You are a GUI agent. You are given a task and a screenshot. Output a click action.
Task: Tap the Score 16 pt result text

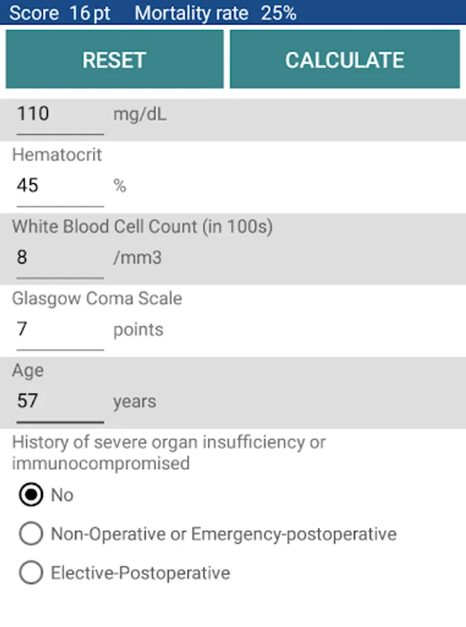pos(60,13)
